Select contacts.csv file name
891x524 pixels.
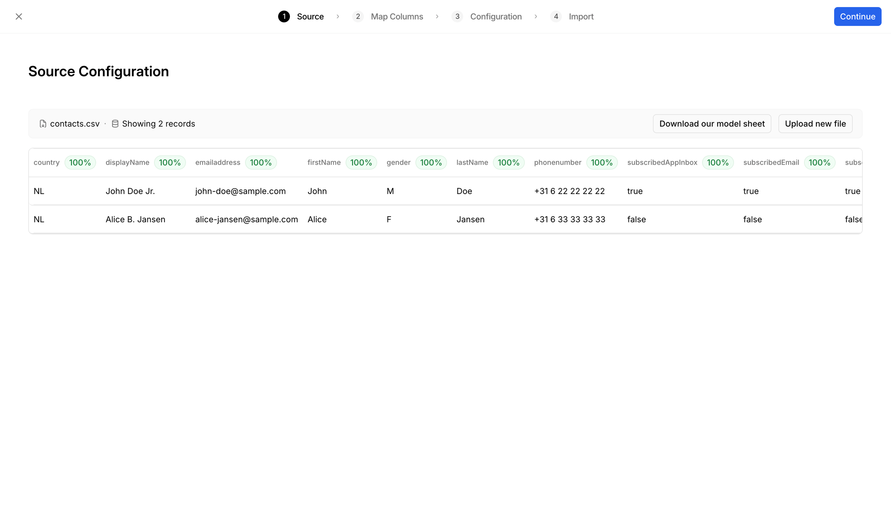tap(75, 124)
